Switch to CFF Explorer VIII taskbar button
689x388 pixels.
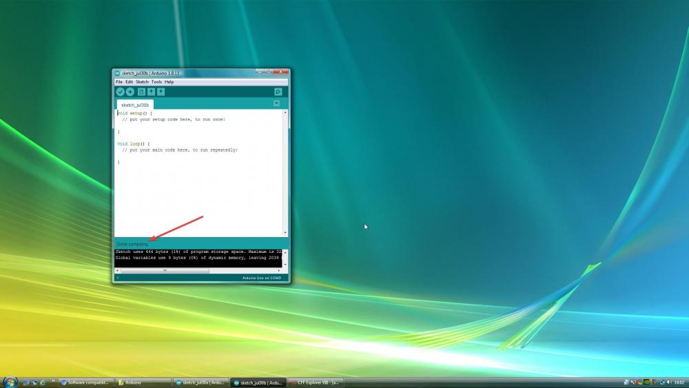315,382
